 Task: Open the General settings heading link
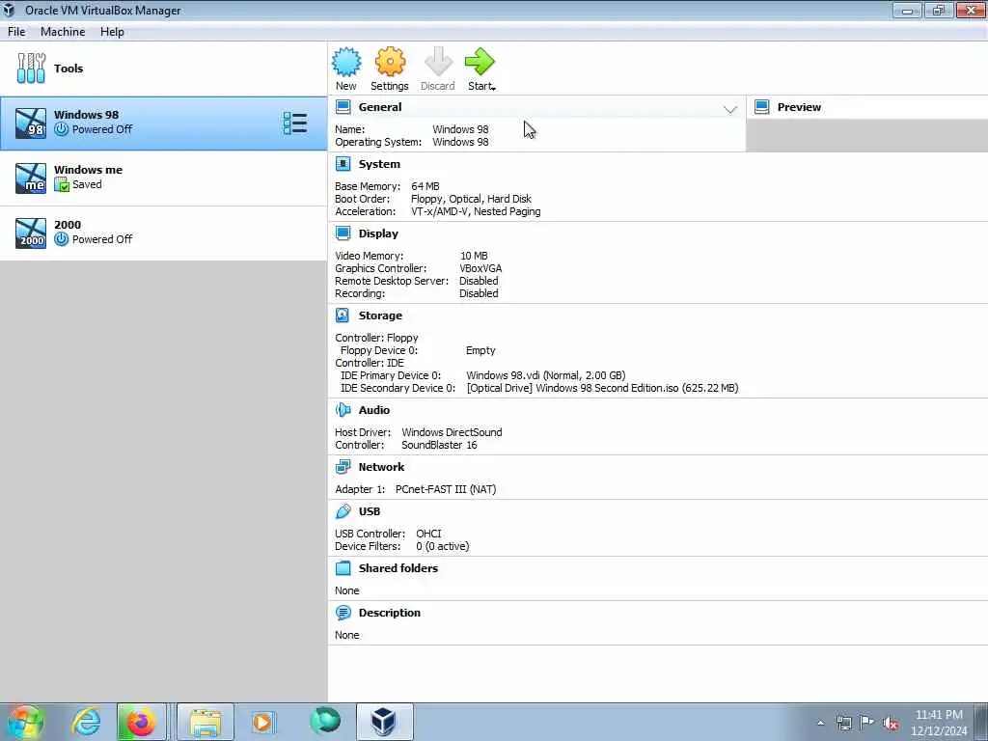tap(380, 107)
